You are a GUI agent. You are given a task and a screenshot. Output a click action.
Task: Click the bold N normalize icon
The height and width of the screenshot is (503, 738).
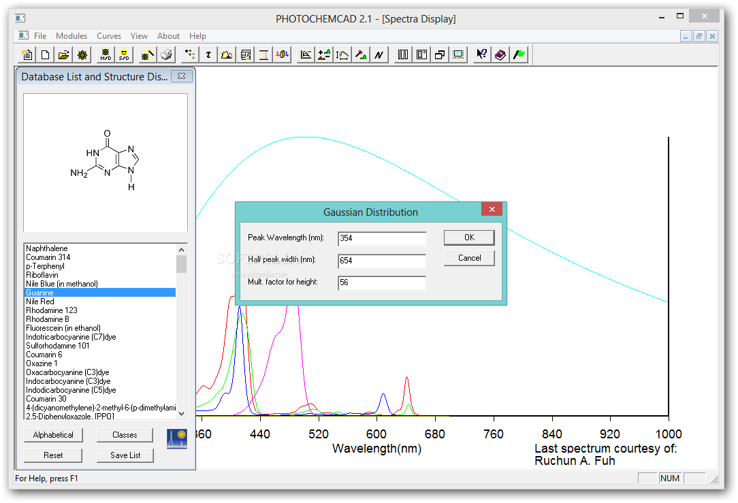tap(379, 55)
